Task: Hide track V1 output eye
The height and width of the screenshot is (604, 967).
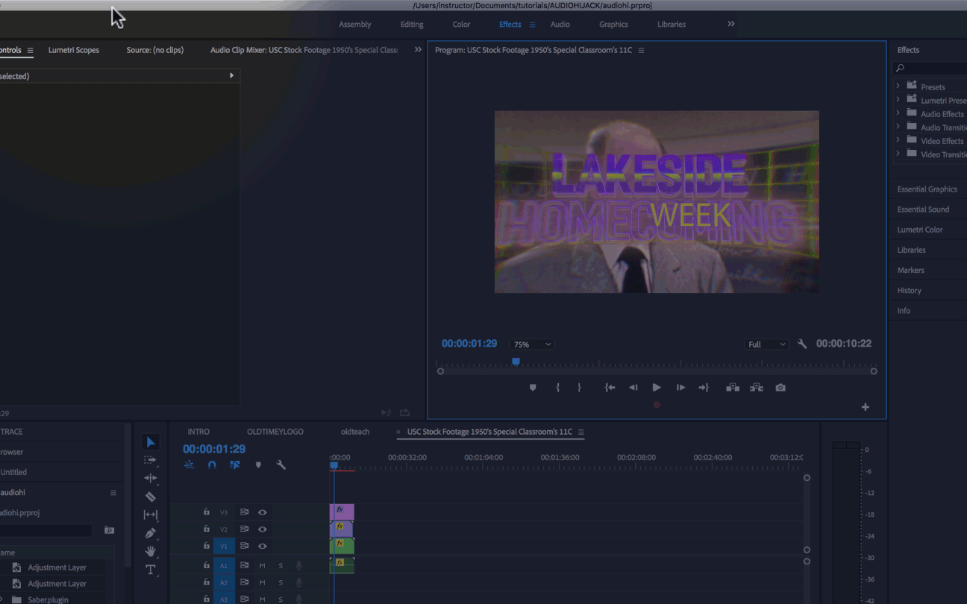Action: point(262,546)
